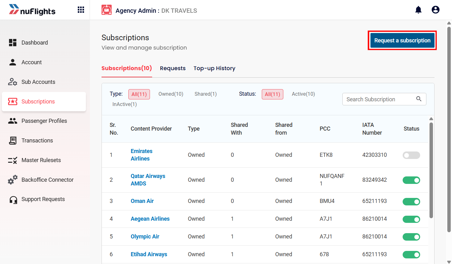Click the PCC column header
Screen dimensions: 452x264
325,129
